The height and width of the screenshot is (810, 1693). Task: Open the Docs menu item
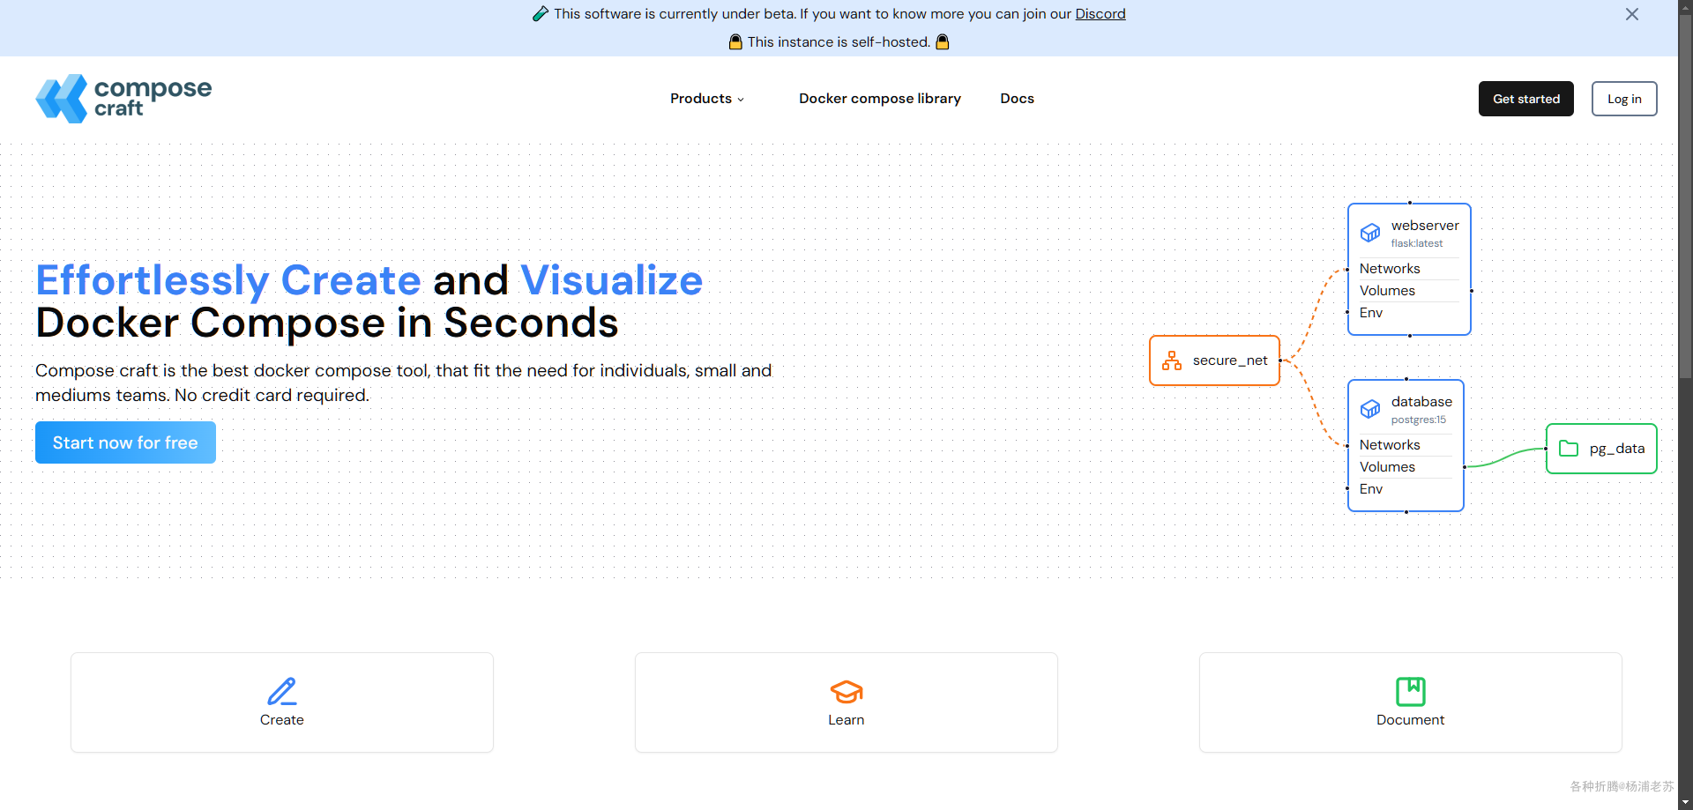coord(1017,99)
